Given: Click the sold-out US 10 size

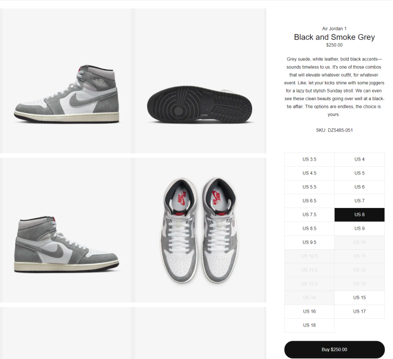Looking at the screenshot, I should pos(359,242).
